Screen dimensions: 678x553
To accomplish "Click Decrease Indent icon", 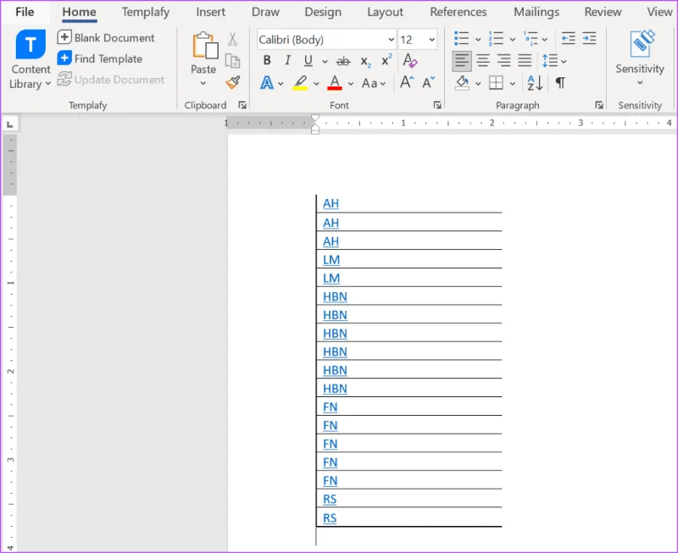I will coord(568,38).
